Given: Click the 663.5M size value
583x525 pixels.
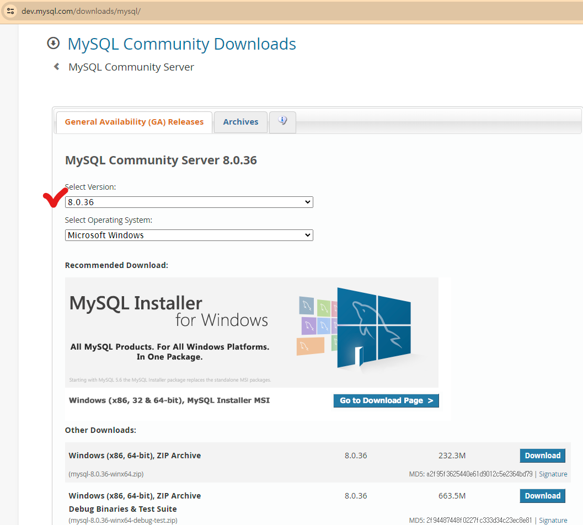Looking at the screenshot, I should [x=452, y=496].
